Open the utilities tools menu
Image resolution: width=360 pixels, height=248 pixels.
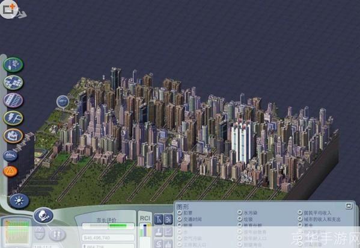pos(13,118)
